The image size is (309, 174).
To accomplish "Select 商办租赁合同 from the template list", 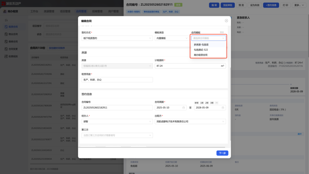I will 201,54.
